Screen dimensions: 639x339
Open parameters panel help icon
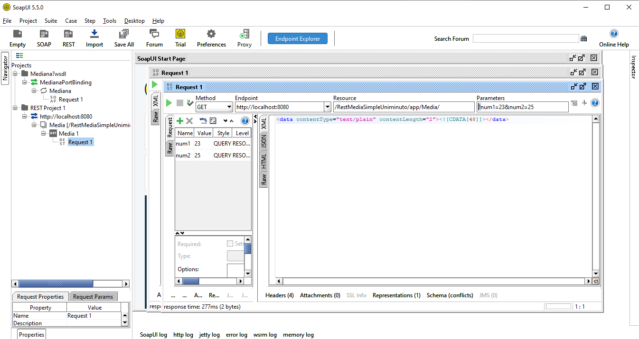click(x=245, y=121)
